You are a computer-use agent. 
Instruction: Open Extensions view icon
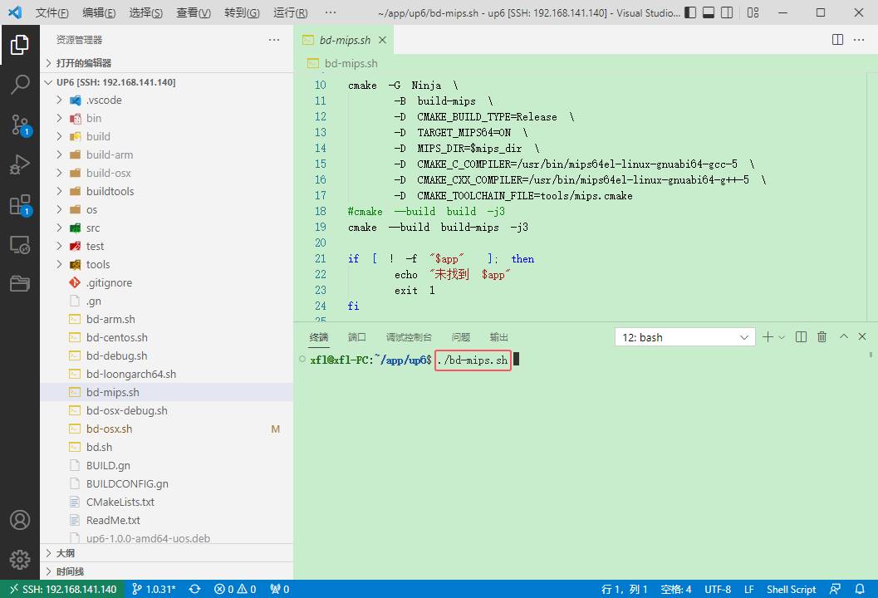[x=20, y=205]
